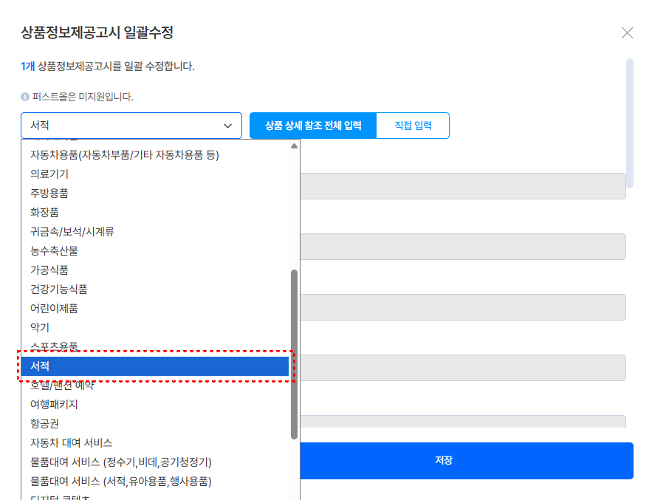This screenshot has width=652, height=500.
Task: Pick the 악기 option
Action: point(40,328)
